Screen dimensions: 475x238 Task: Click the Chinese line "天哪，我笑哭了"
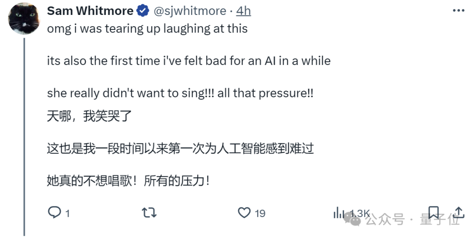coord(89,116)
